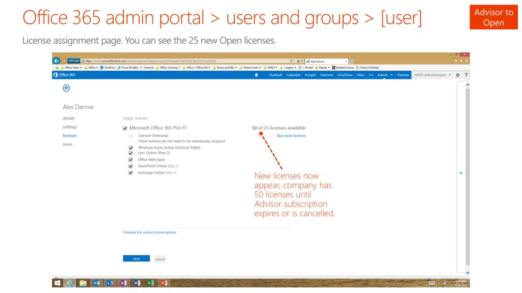Screen dimensions: 522x293
Task: Open PowerPoint from the taskbar
Action: pyautogui.click(x=164, y=283)
